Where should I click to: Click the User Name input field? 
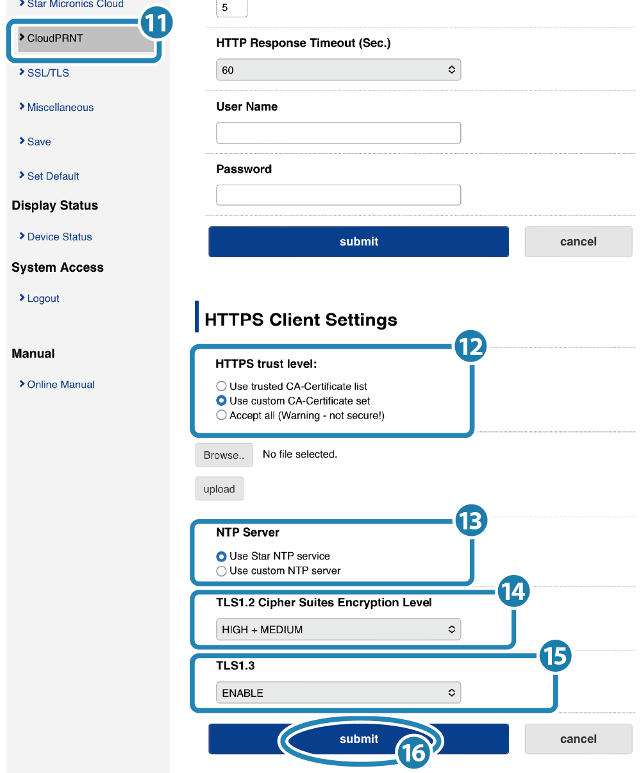tap(338, 133)
